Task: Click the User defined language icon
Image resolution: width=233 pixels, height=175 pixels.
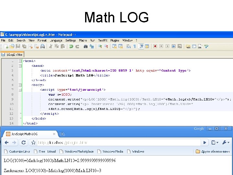Action: 147,46
